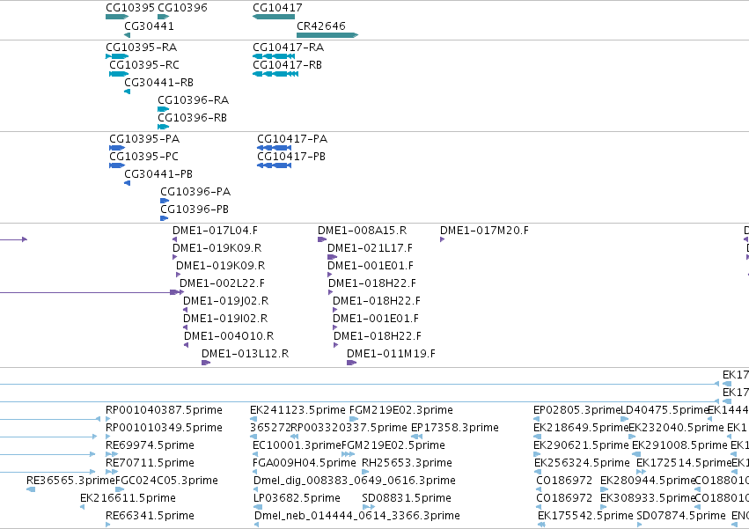This screenshot has height=529, width=749.
Task: Select protein CG10395-PC
Action: point(117,165)
